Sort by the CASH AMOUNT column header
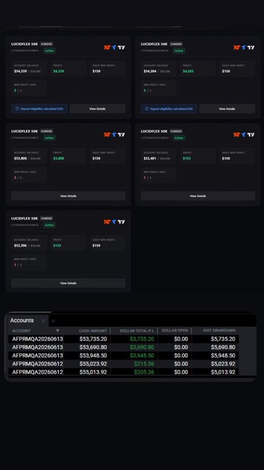The width and height of the screenshot is (264, 470). 92,331
